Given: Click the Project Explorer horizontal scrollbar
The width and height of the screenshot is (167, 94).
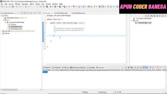Looking at the screenshot, I should tap(10, 90).
